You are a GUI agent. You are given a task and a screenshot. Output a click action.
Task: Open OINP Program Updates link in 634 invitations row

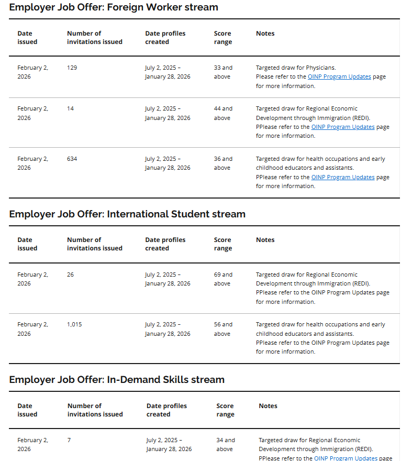[x=343, y=177]
